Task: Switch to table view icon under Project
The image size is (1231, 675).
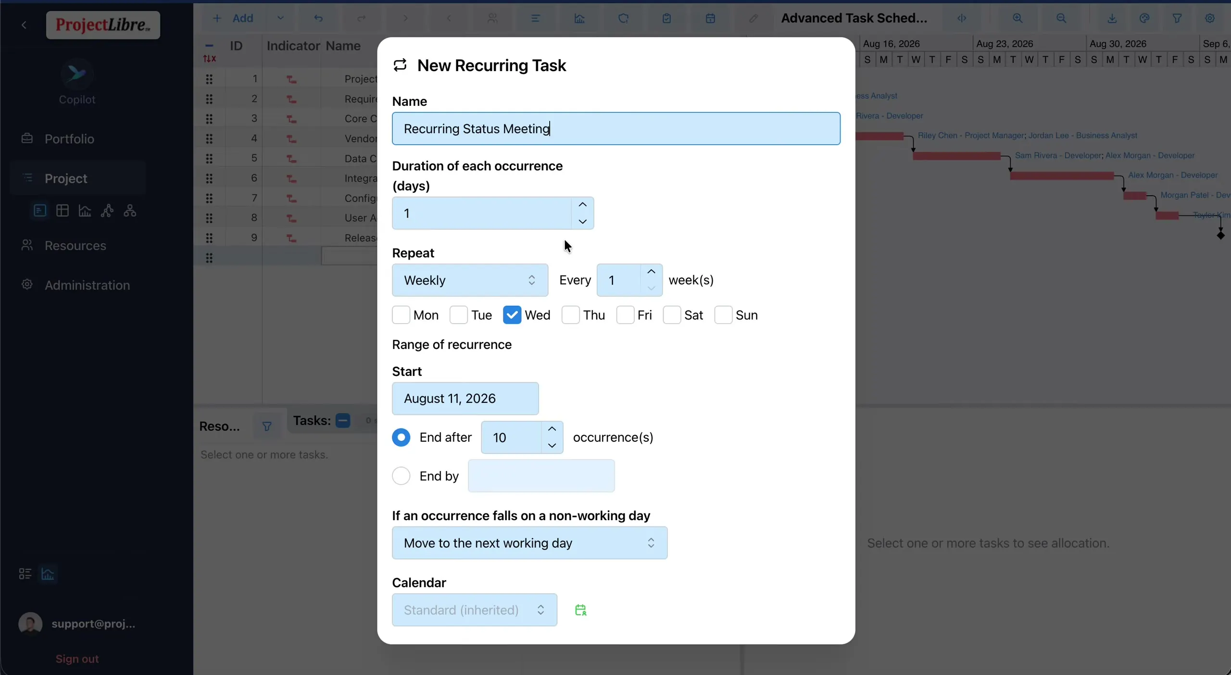Action: click(63, 211)
